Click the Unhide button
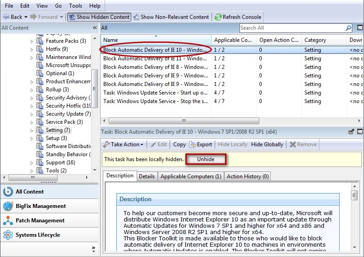Screen dimensions: 364x257 click(205, 159)
